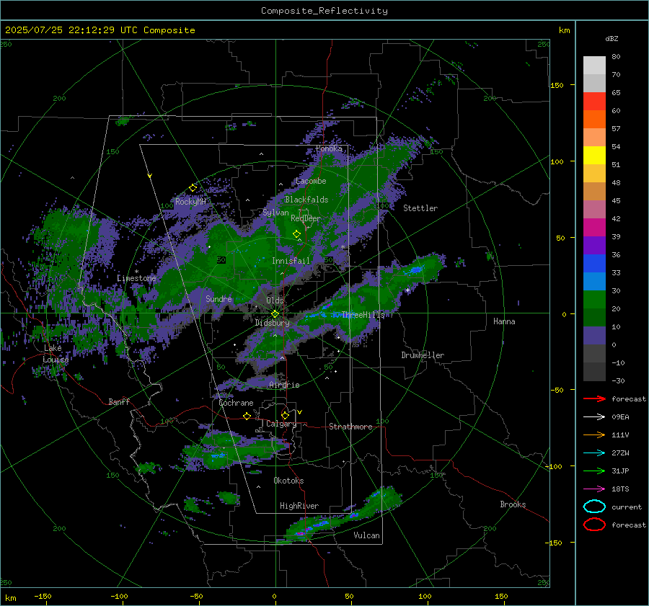The width and height of the screenshot is (649, 606).
Task: Click the Brooks label
Action: tap(513, 504)
